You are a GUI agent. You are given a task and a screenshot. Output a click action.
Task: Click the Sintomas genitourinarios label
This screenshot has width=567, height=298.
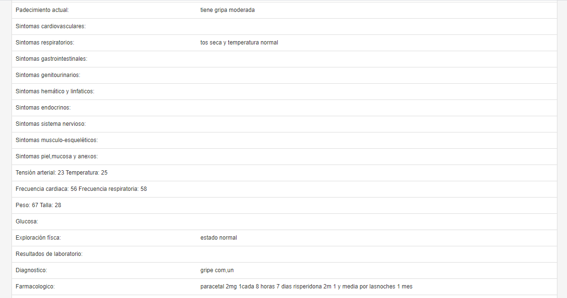tap(48, 75)
